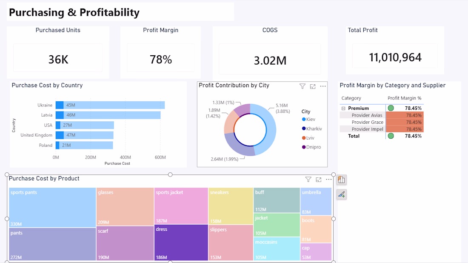
Task: Click the green indicator in Premium row
Action: [x=391, y=108]
